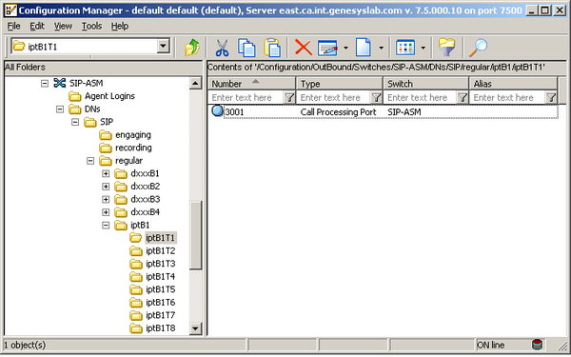Click the Cut scissors icon
571x357 pixels.
point(222,48)
